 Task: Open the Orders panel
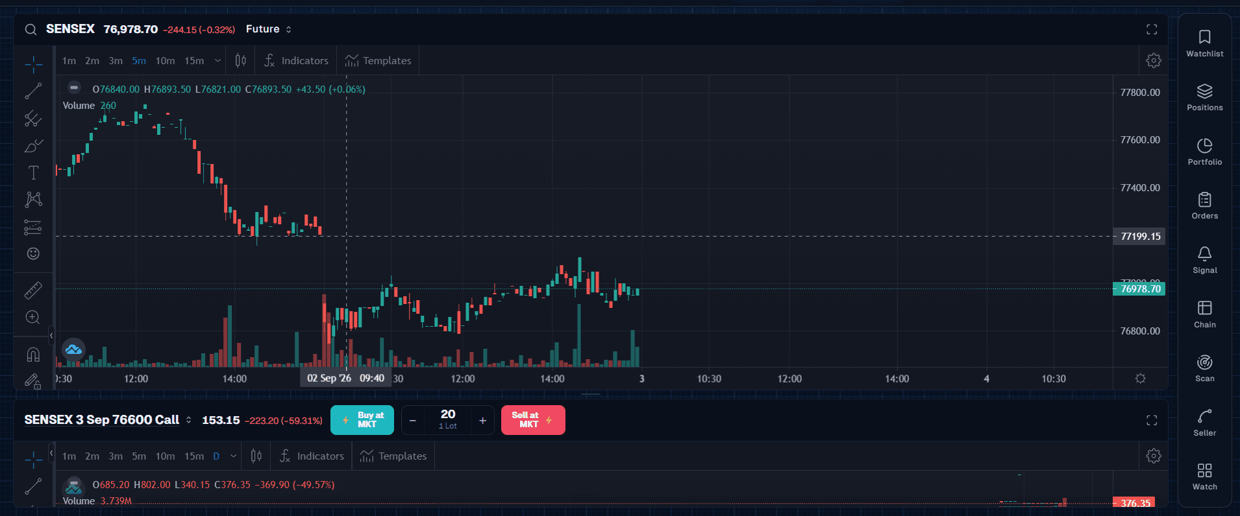coord(1205,206)
